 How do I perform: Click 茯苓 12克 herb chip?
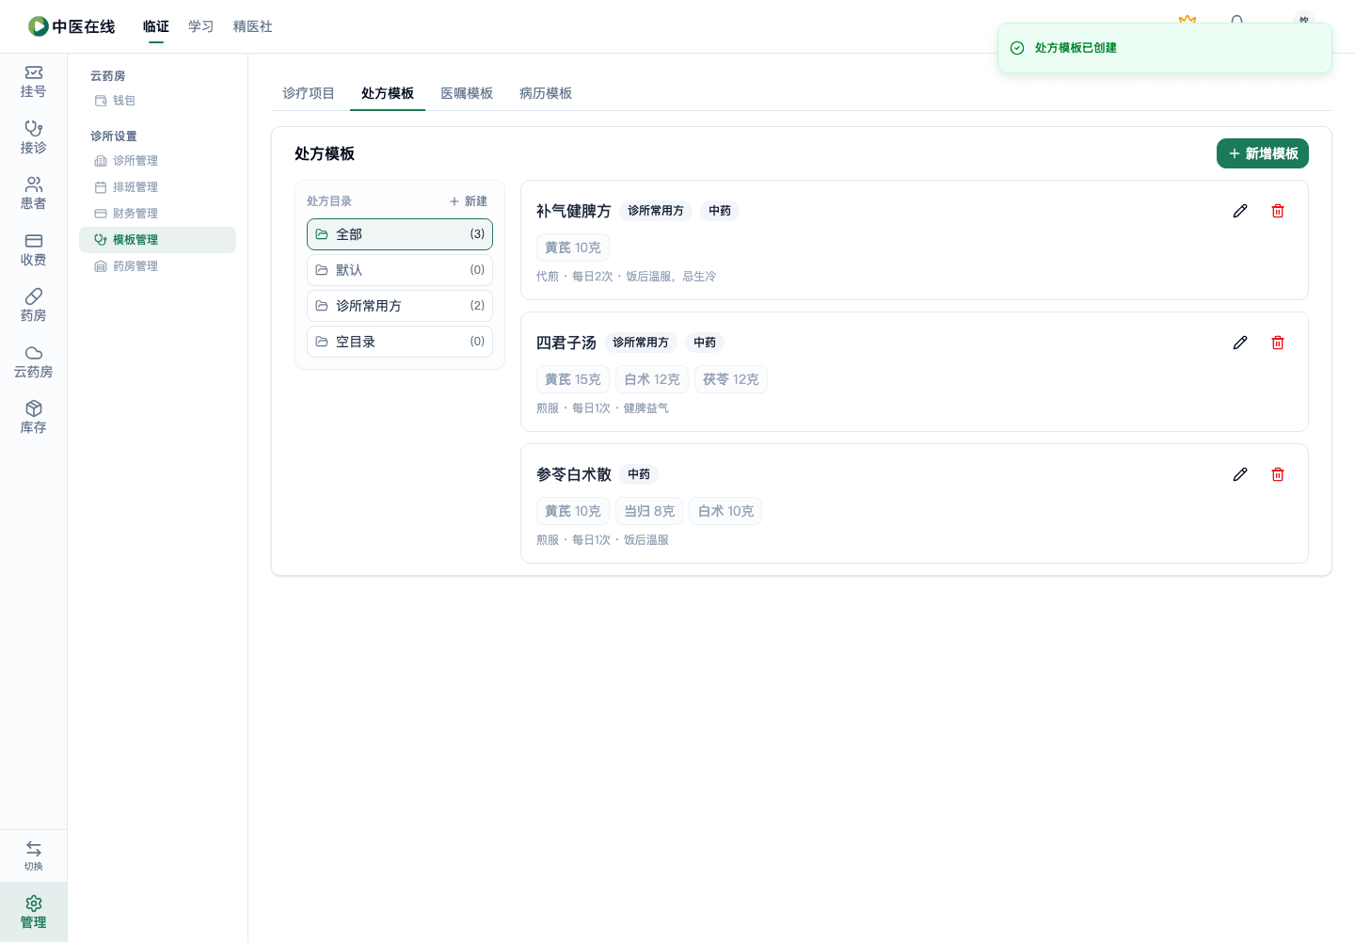pyautogui.click(x=731, y=379)
